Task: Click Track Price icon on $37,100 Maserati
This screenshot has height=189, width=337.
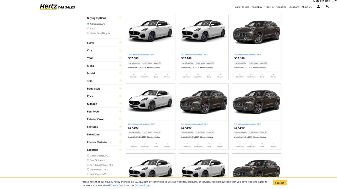Action: [x=198, y=75]
